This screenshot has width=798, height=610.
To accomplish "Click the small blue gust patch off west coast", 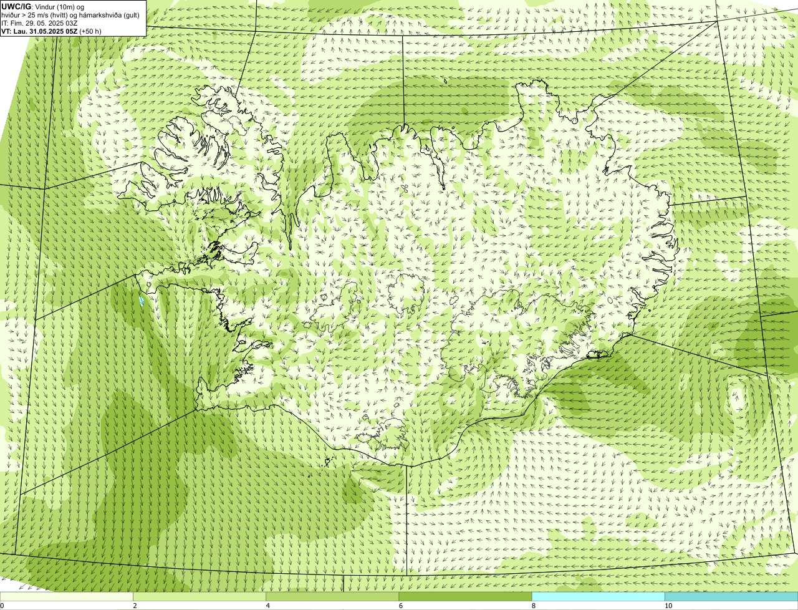I will pos(142,301).
